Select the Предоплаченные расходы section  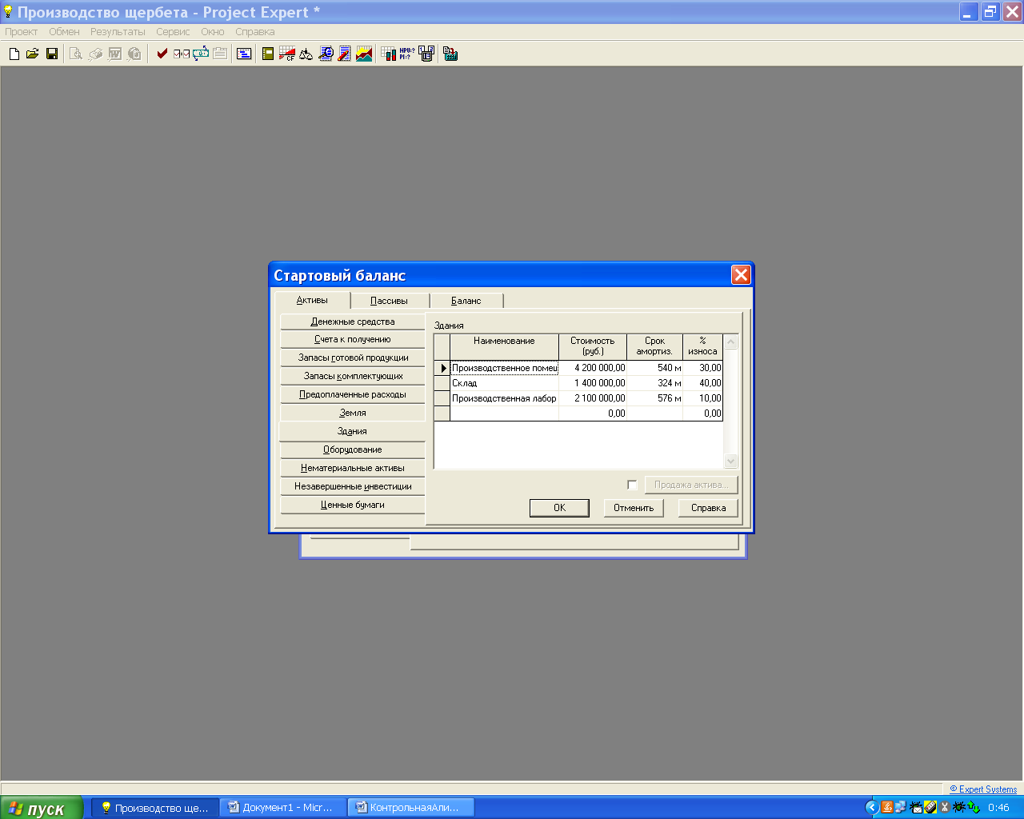pos(353,394)
